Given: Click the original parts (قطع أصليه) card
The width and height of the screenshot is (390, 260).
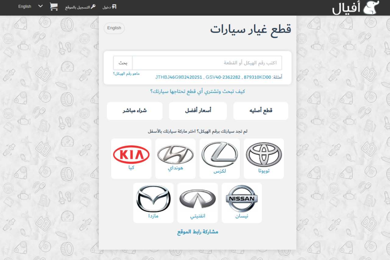Looking at the screenshot, I should point(261,111).
